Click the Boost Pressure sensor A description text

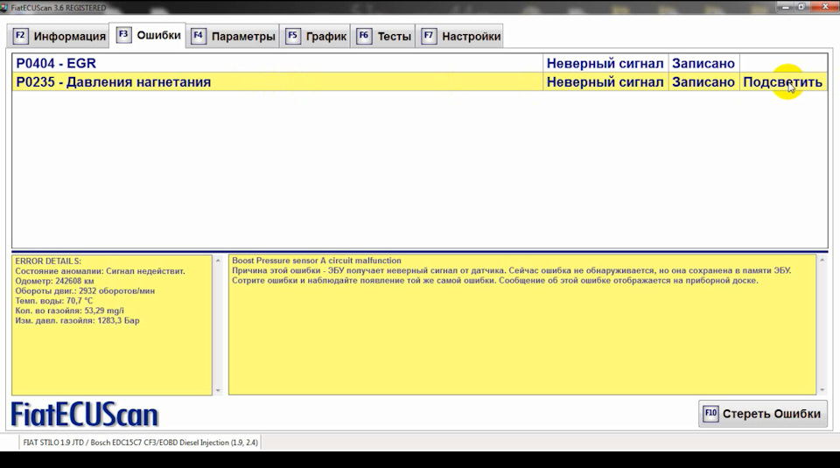point(317,261)
